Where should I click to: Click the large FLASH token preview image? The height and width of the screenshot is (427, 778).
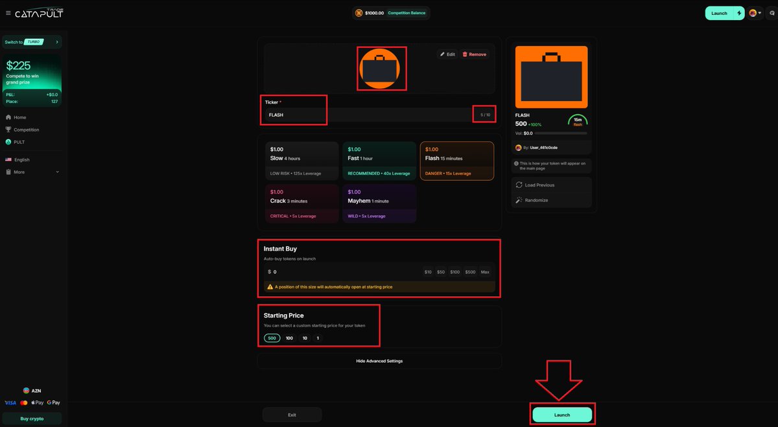pyautogui.click(x=551, y=77)
